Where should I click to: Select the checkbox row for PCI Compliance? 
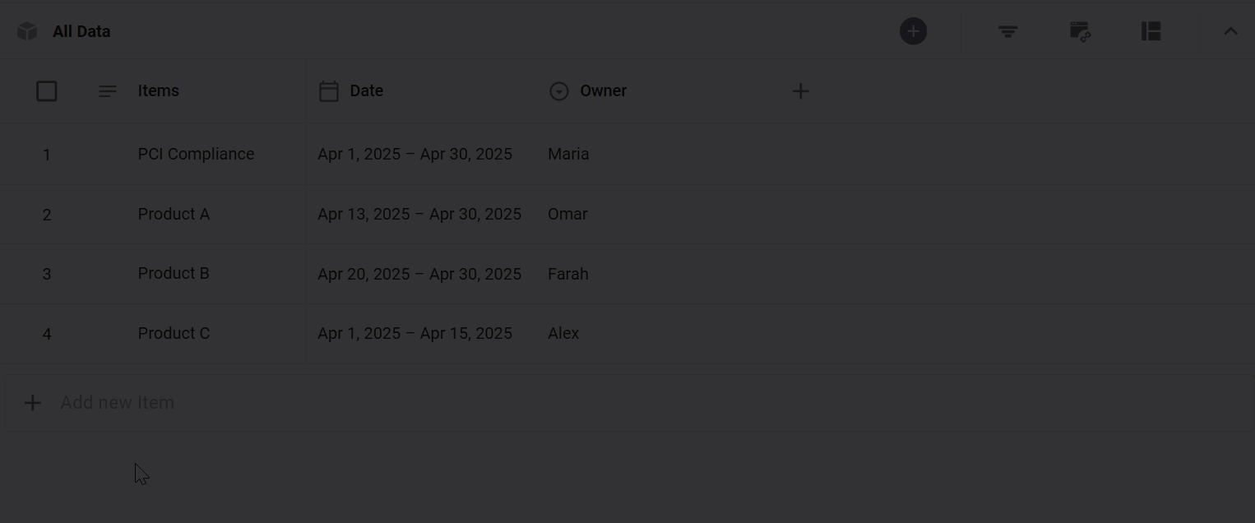(x=47, y=154)
